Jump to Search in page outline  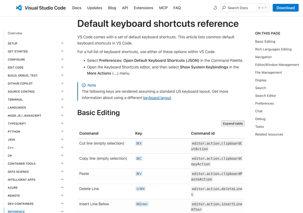(x=260, y=88)
